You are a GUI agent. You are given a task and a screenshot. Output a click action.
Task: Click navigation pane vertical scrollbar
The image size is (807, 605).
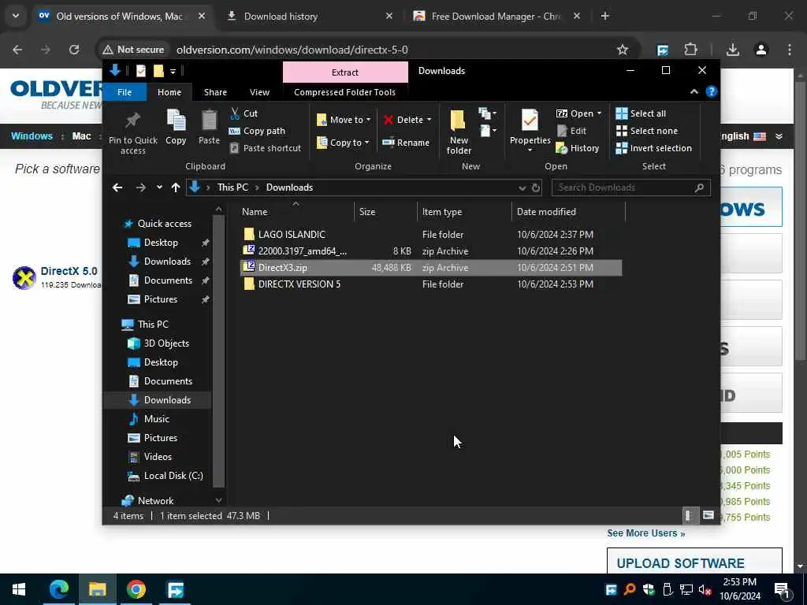(x=219, y=351)
